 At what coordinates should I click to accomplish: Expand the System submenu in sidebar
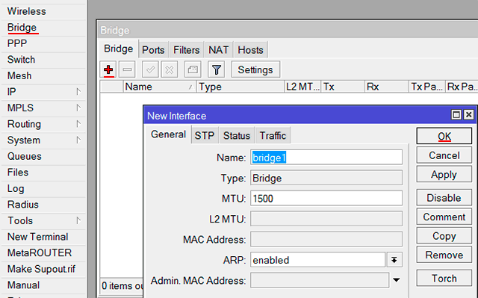point(78,140)
